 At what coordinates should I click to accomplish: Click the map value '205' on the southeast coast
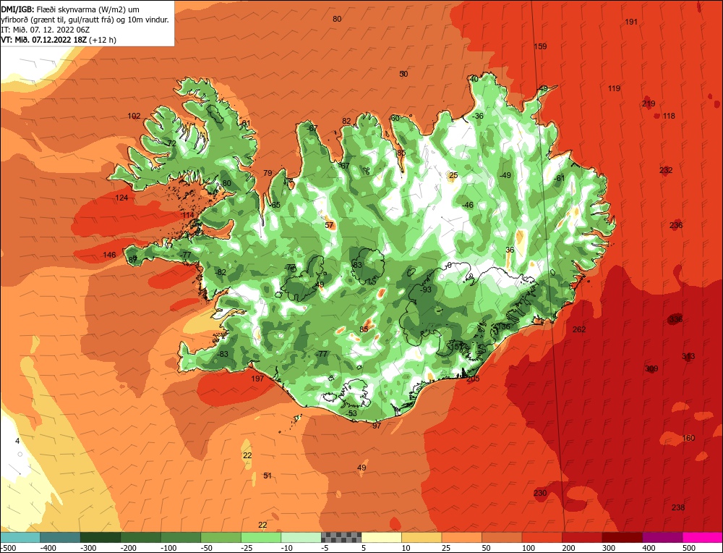473,379
